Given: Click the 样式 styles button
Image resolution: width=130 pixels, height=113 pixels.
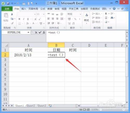Looking at the screenshot, I should pos(87,18).
